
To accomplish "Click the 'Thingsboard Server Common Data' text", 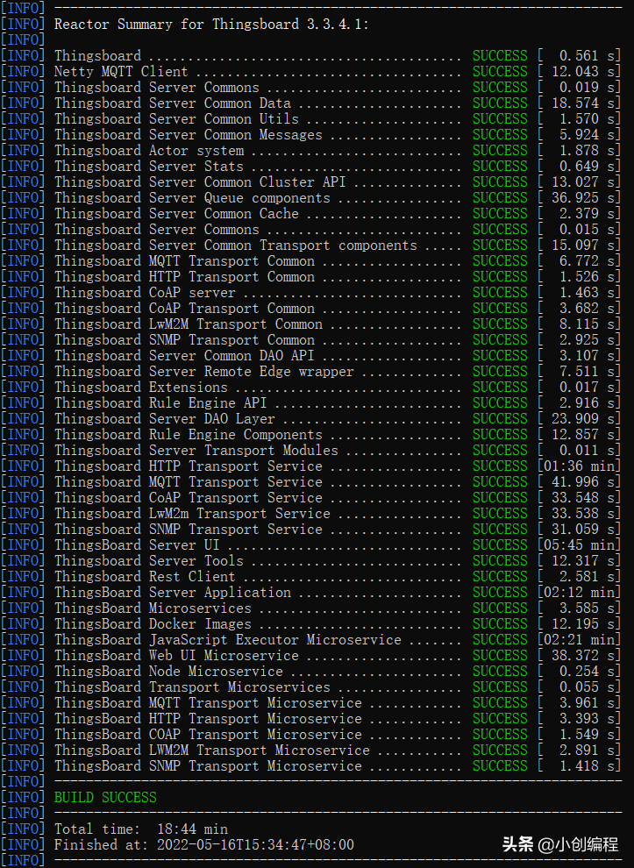I will pos(172,103).
